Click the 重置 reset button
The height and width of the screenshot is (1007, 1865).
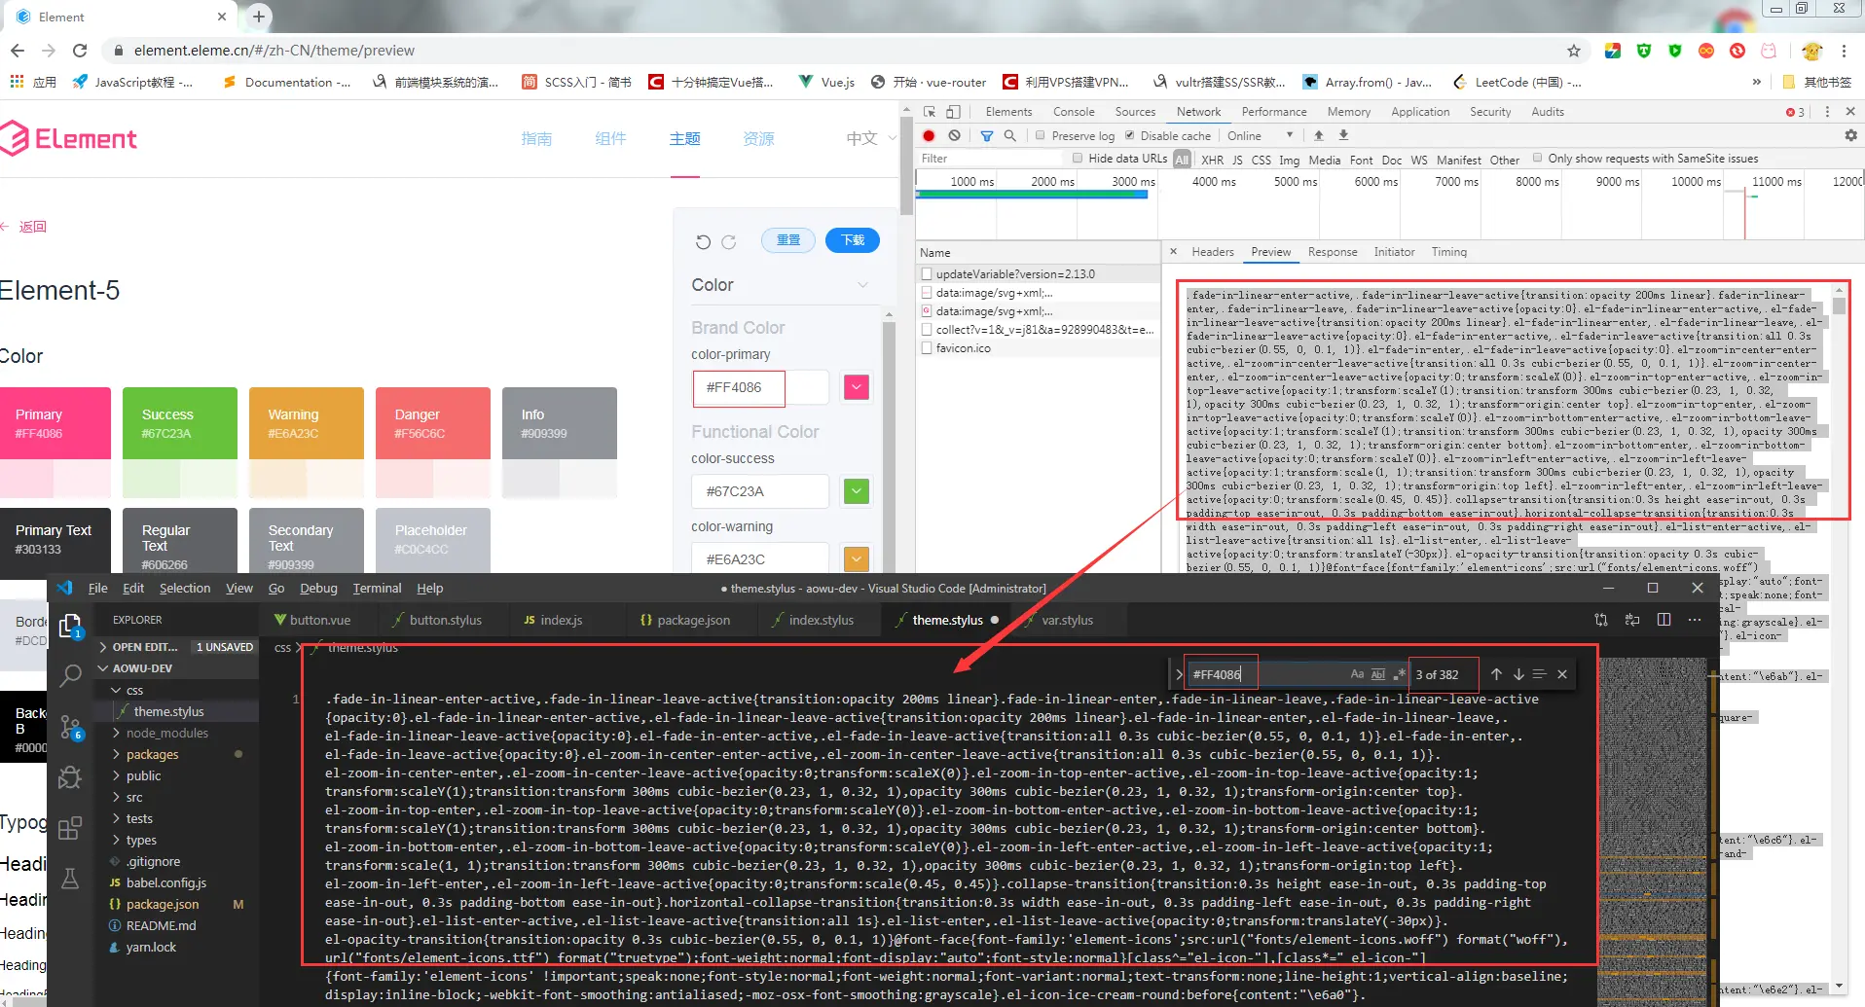[x=788, y=240]
